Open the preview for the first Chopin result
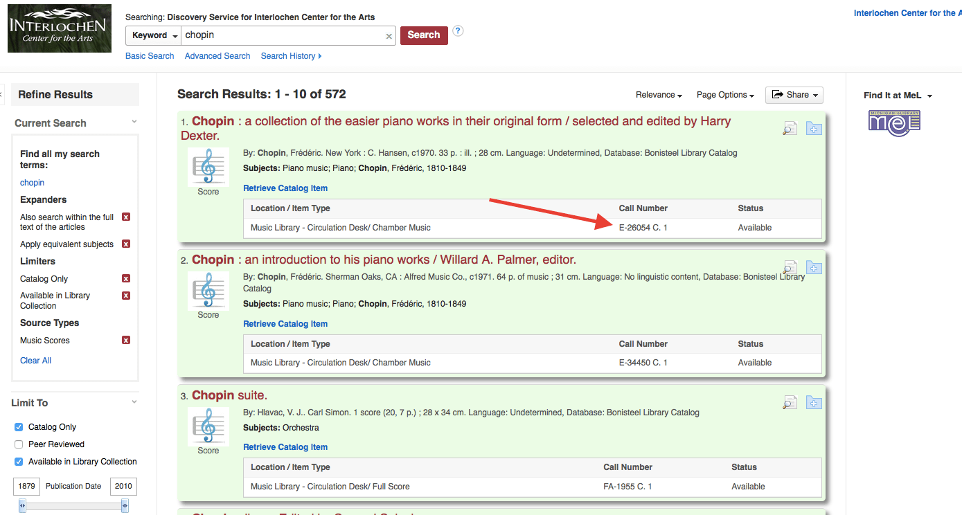Screen dimensions: 962x515 [x=790, y=128]
